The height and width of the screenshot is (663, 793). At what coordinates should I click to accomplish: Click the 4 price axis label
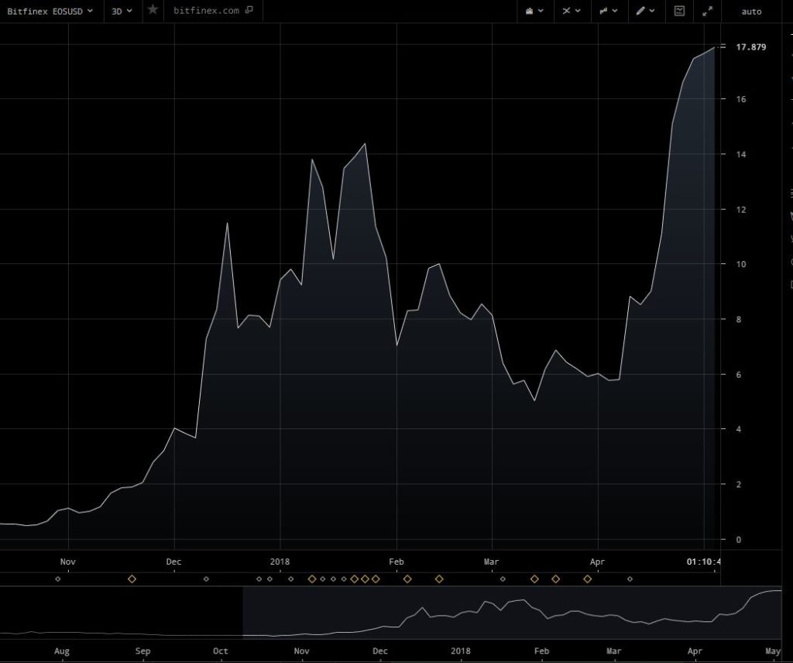pos(739,429)
